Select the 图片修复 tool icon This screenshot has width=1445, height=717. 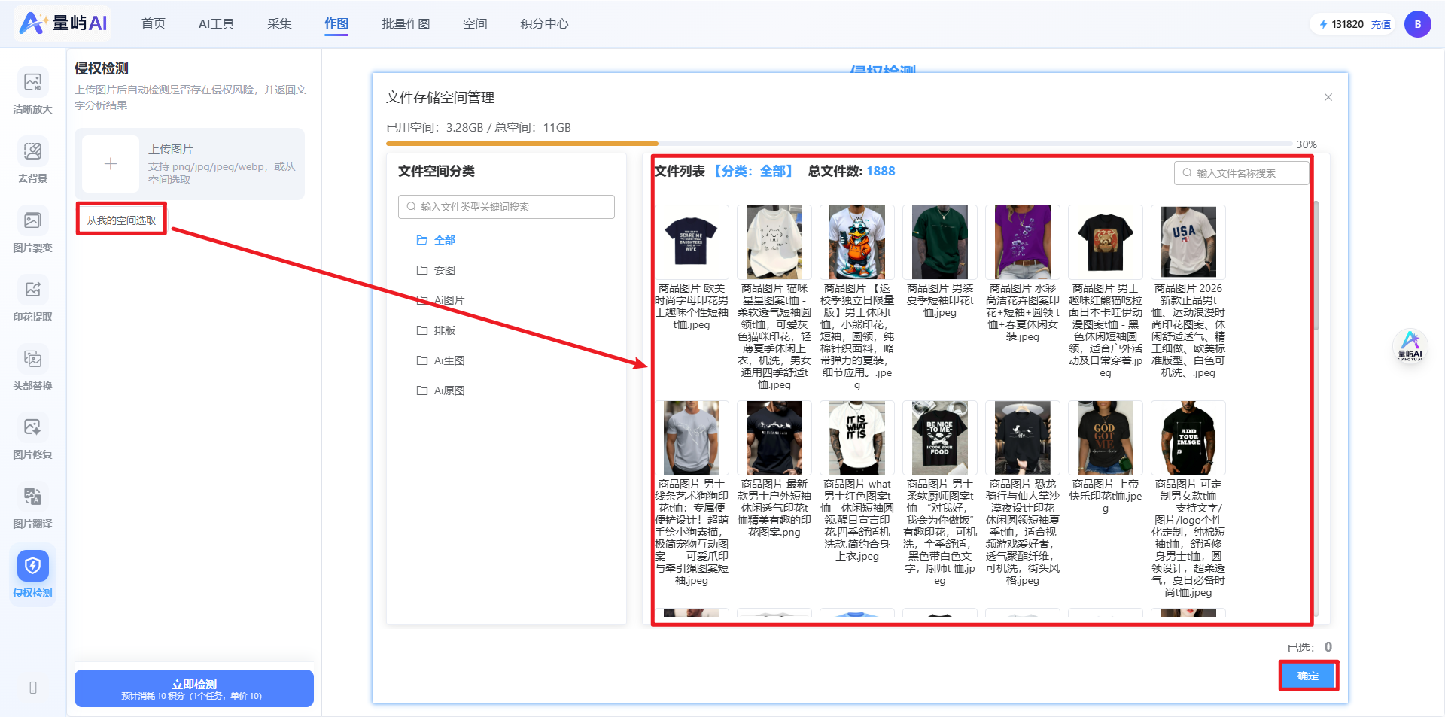(x=32, y=427)
